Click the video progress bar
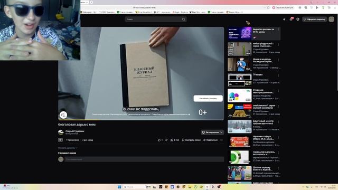This screenshot has width=338, height=190. click(x=141, y=120)
